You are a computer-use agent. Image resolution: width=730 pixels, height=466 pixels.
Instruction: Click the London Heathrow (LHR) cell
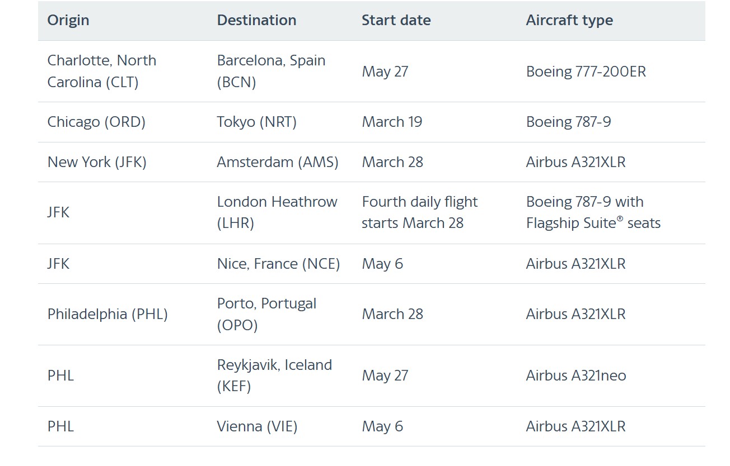tap(277, 212)
